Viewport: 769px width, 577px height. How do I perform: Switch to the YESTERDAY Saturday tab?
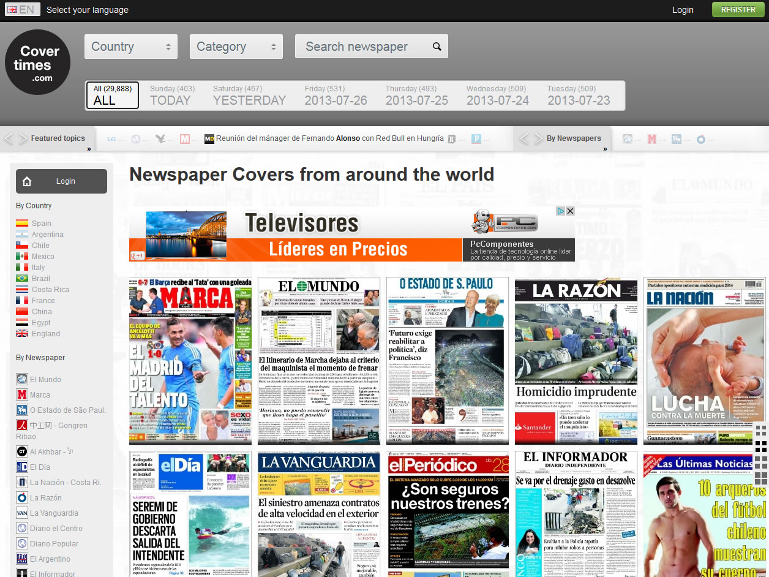(249, 96)
